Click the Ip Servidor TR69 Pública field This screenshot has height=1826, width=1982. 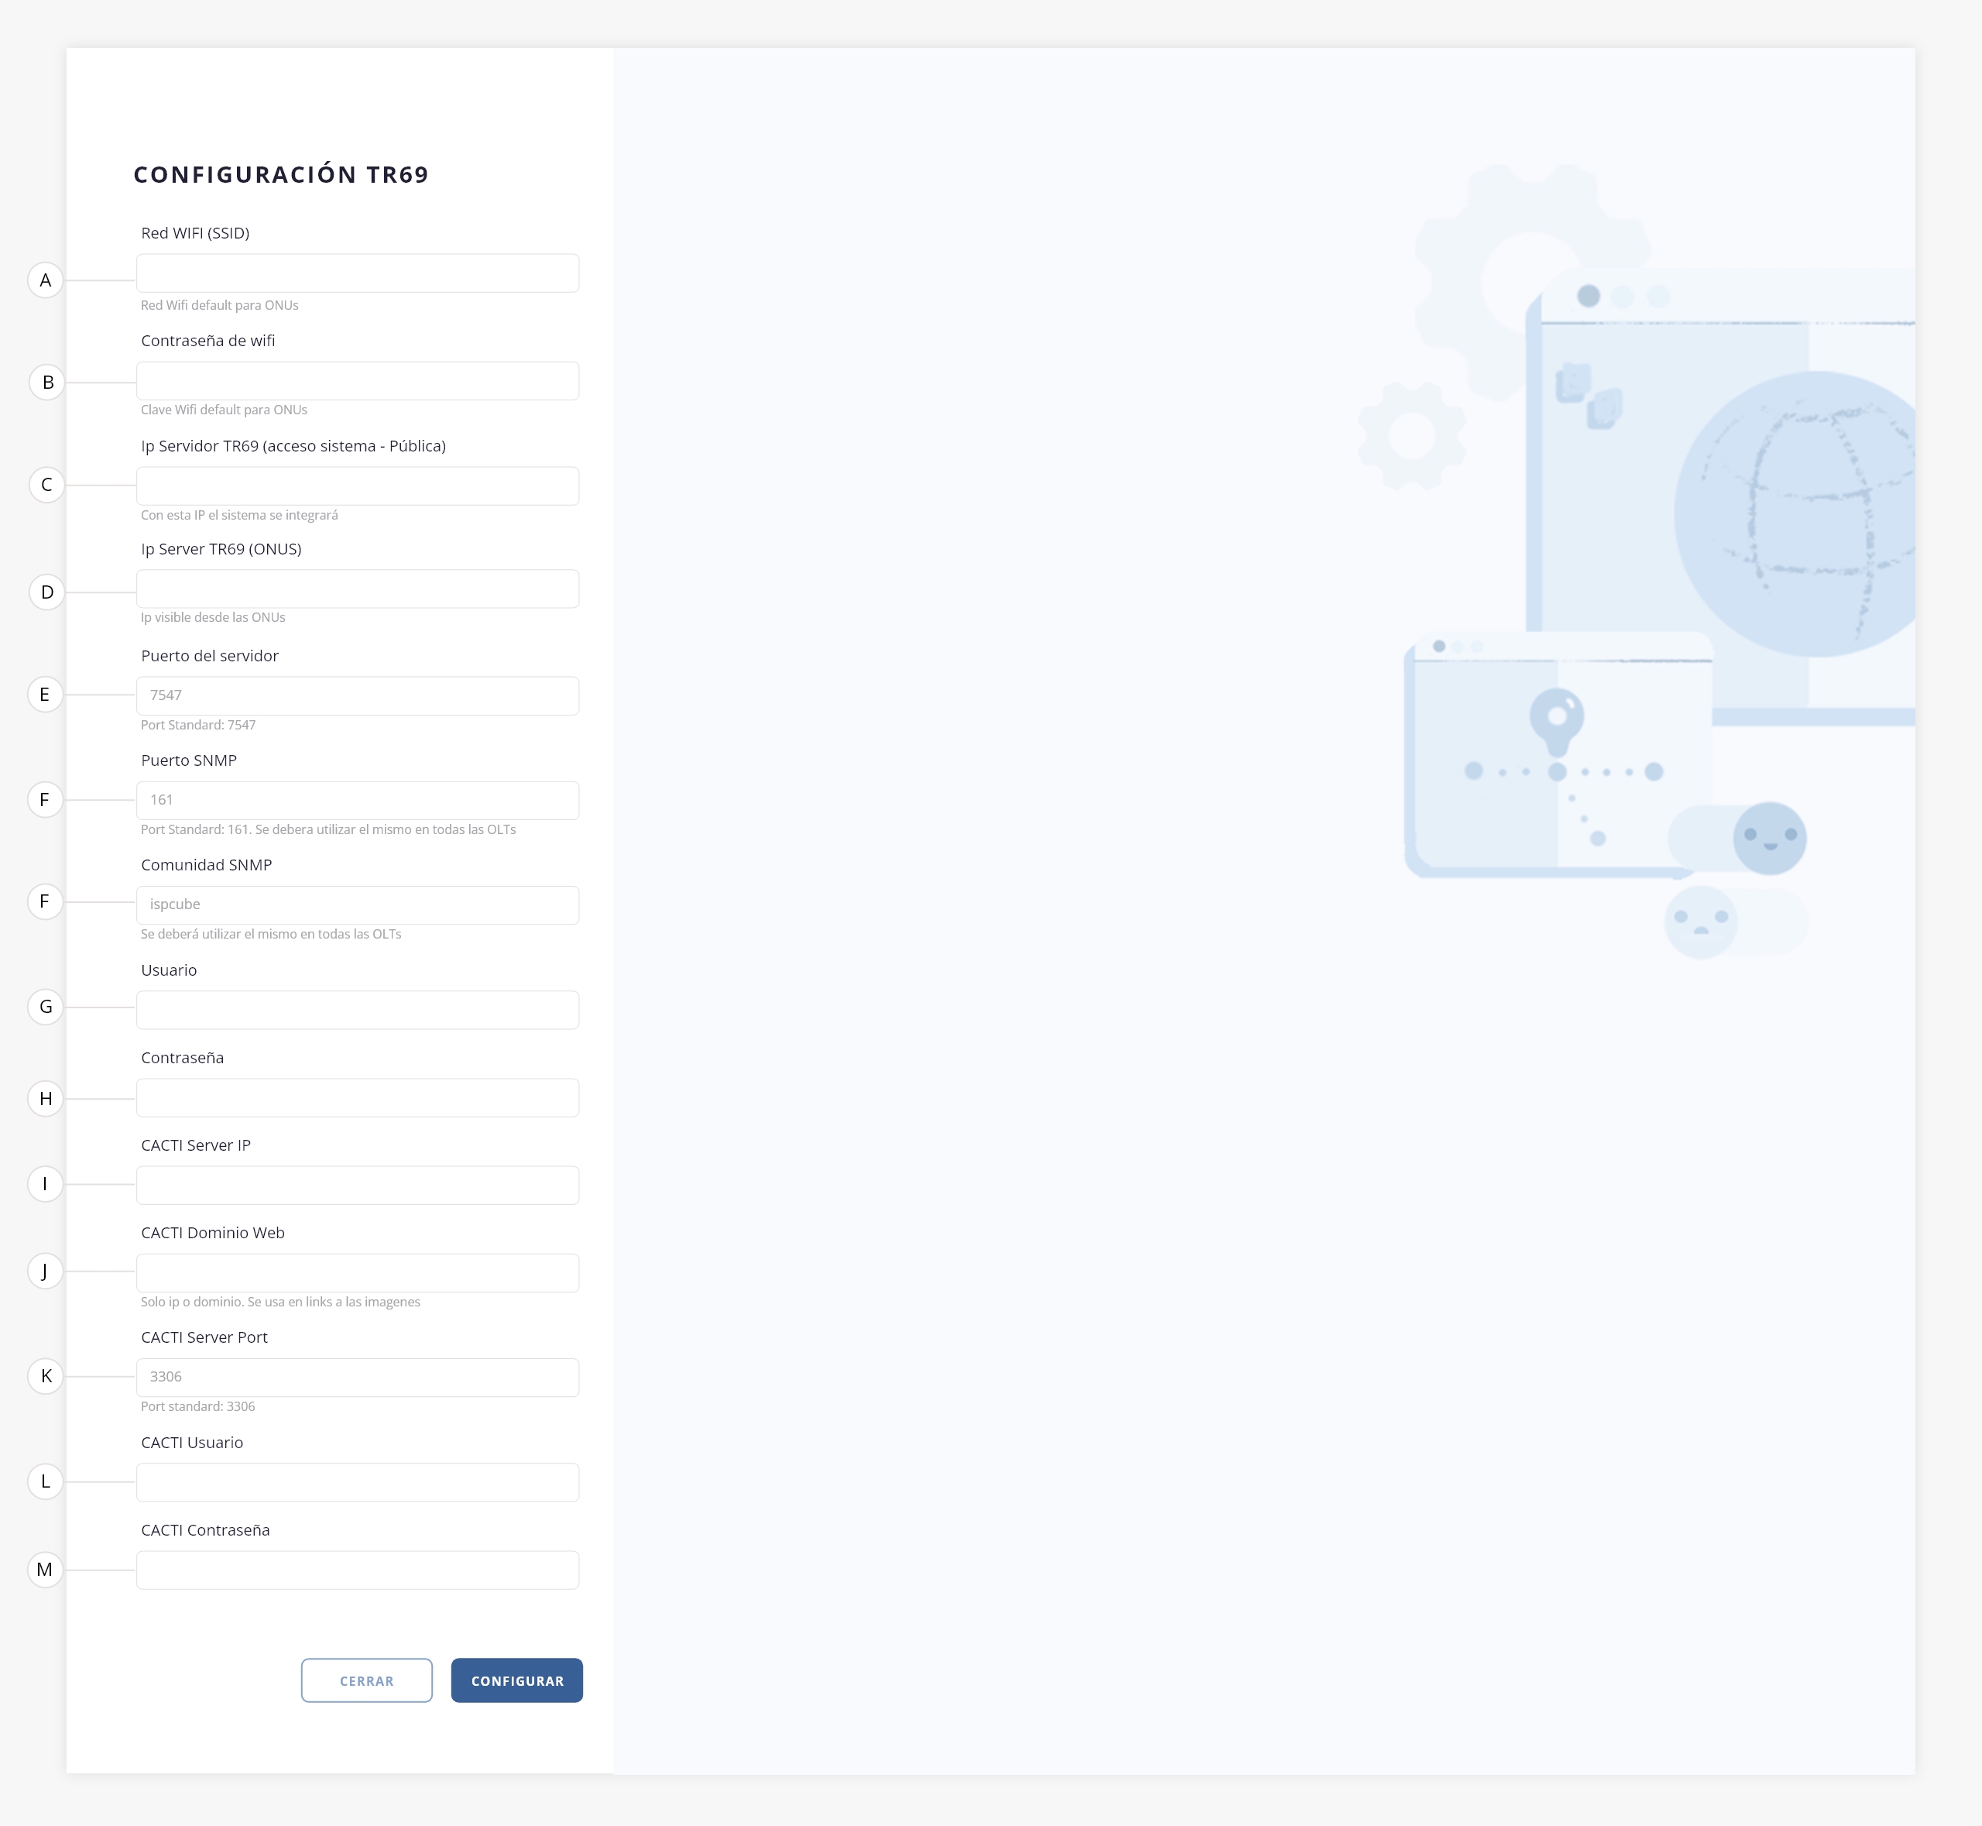(357, 486)
